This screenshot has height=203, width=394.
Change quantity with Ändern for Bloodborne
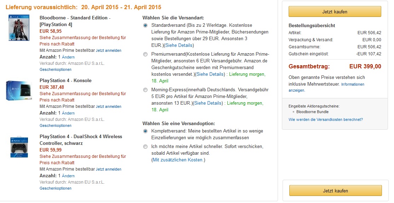coord(68,57)
